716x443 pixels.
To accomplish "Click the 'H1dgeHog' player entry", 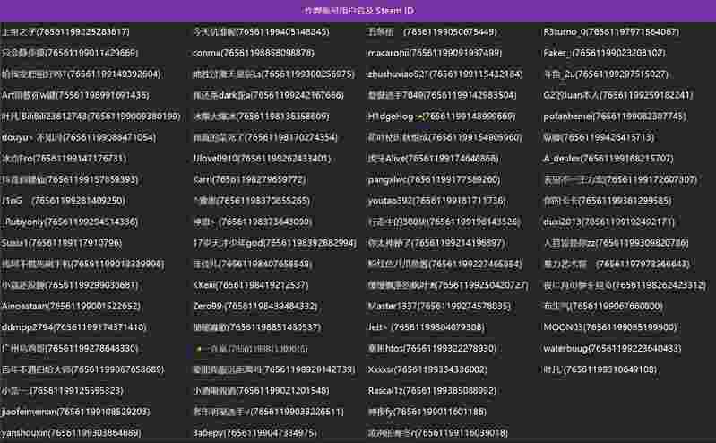I will click(441, 117).
